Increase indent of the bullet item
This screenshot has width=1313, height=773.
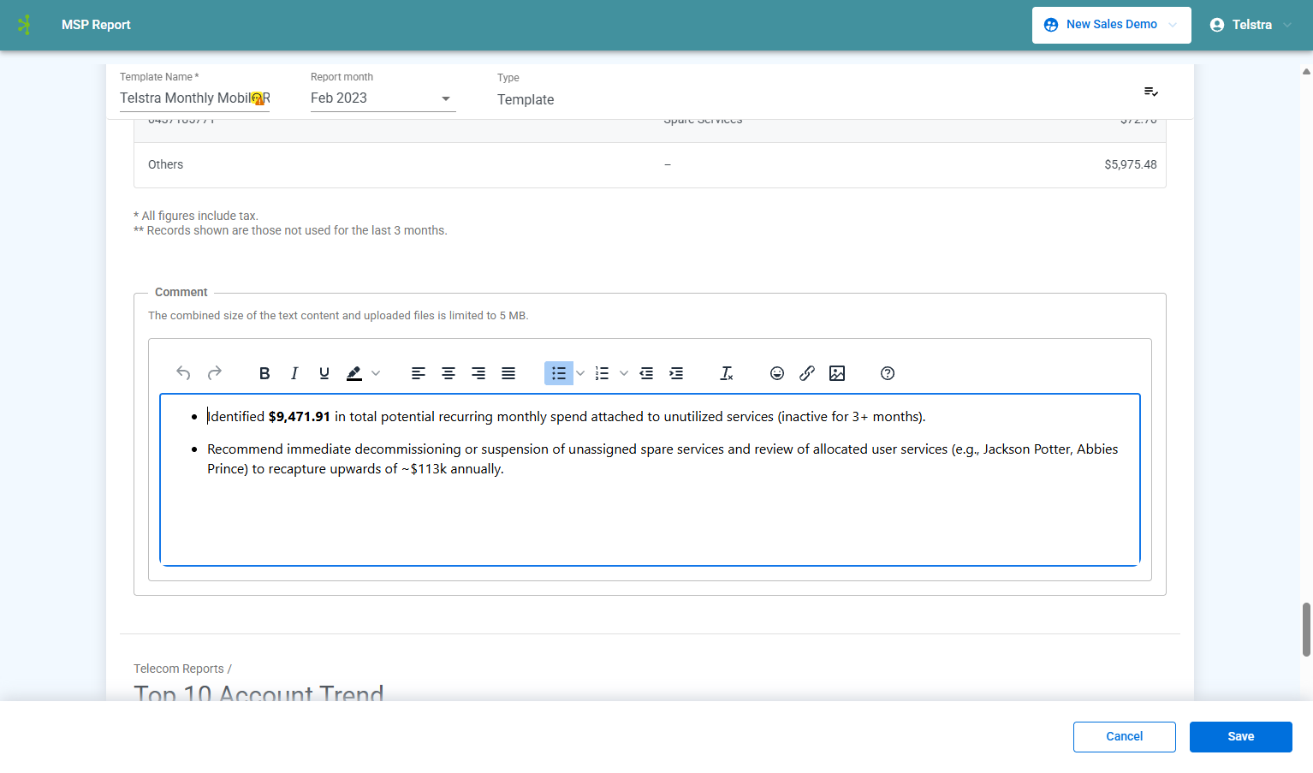tap(676, 373)
